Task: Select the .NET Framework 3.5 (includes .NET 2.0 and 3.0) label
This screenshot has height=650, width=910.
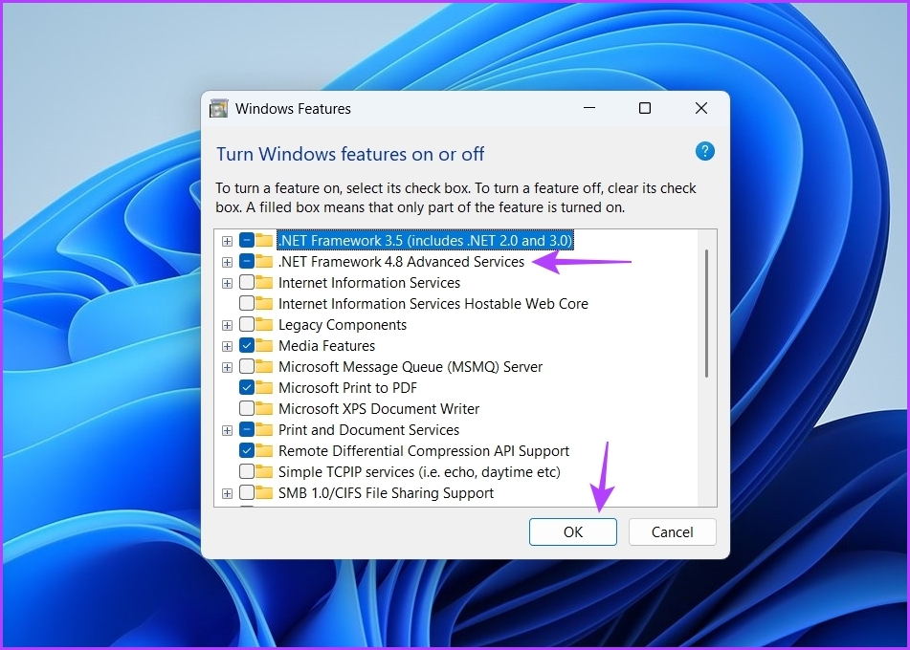Action: pyautogui.click(x=426, y=240)
